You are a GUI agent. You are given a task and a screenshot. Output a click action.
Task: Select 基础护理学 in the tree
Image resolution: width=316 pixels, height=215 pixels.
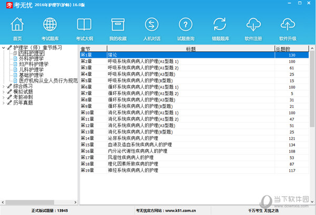click(31, 75)
